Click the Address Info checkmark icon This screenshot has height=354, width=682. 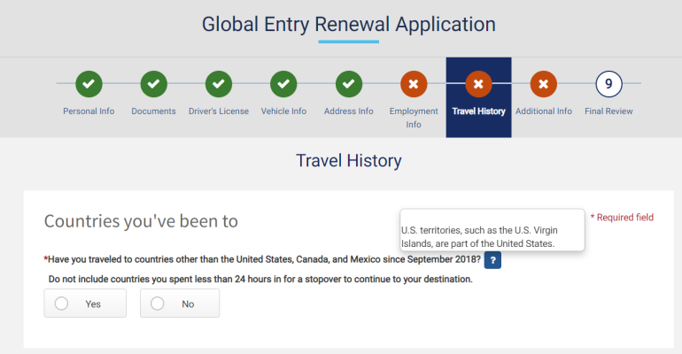349,84
